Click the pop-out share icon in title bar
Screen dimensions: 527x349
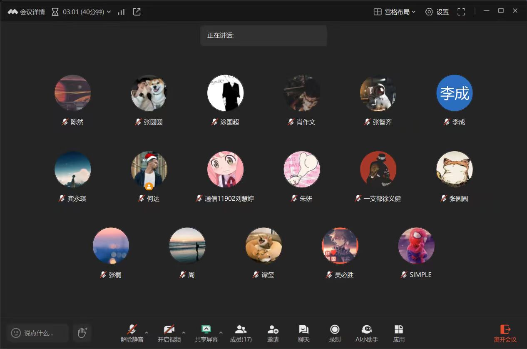[137, 12]
